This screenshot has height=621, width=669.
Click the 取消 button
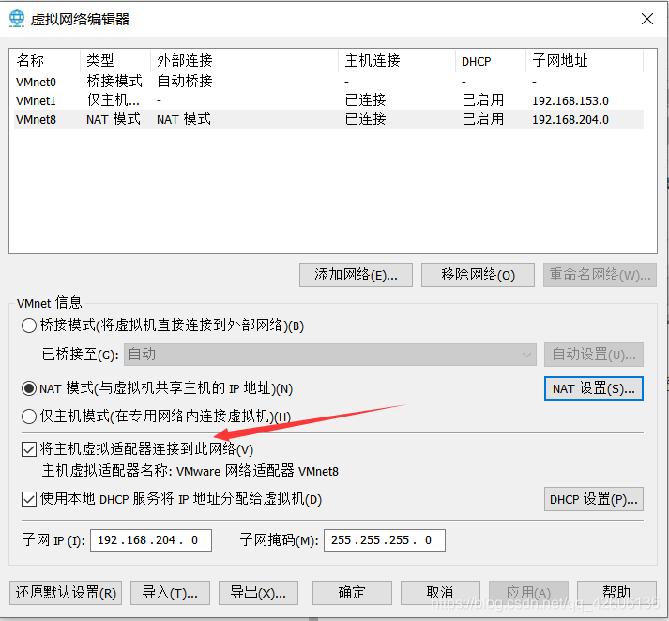tap(440, 593)
